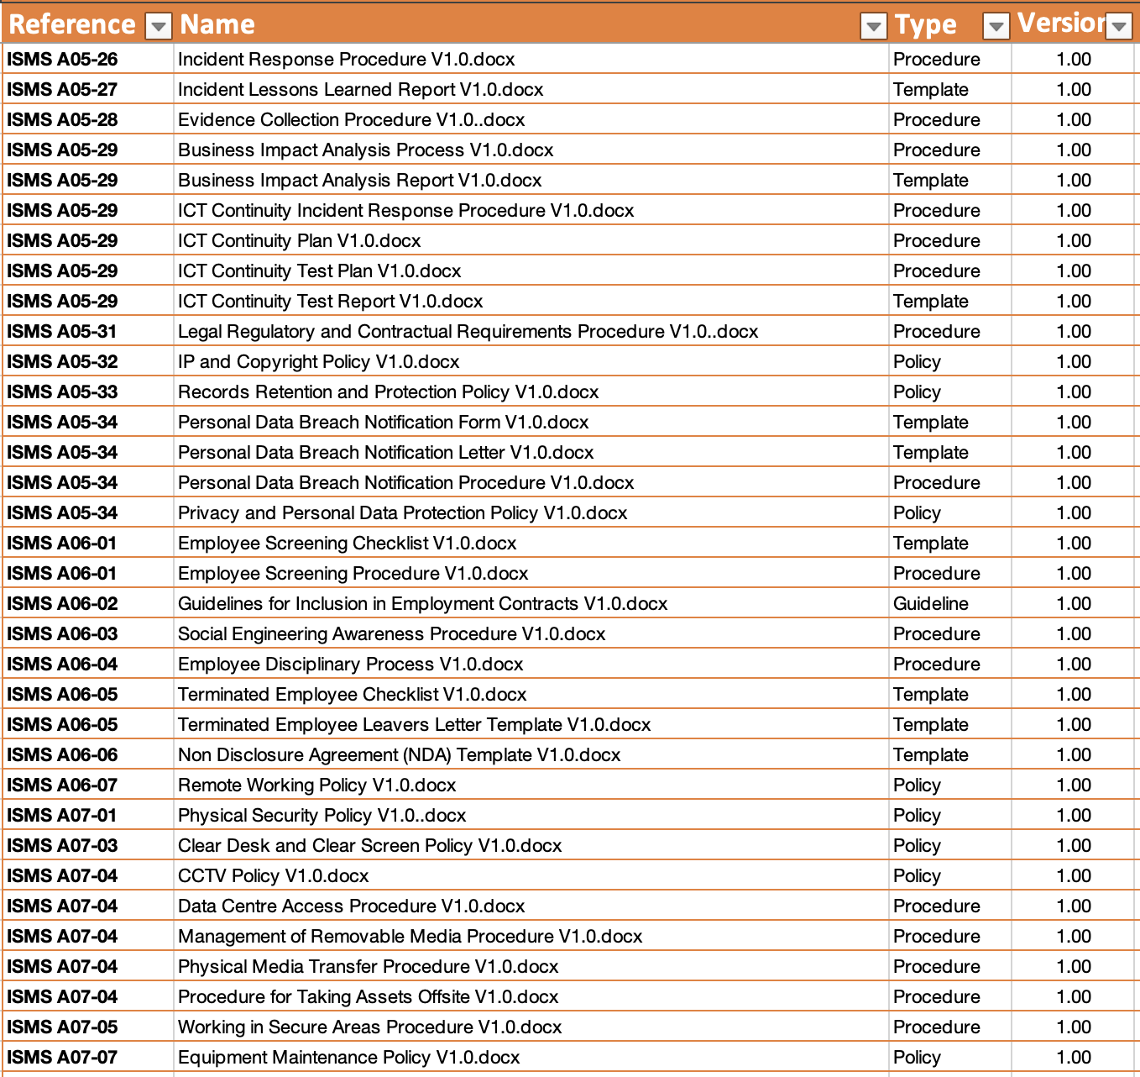Select Employee Screening Procedure V1.0.docx cell
The width and height of the screenshot is (1140, 1077).
(x=531, y=574)
